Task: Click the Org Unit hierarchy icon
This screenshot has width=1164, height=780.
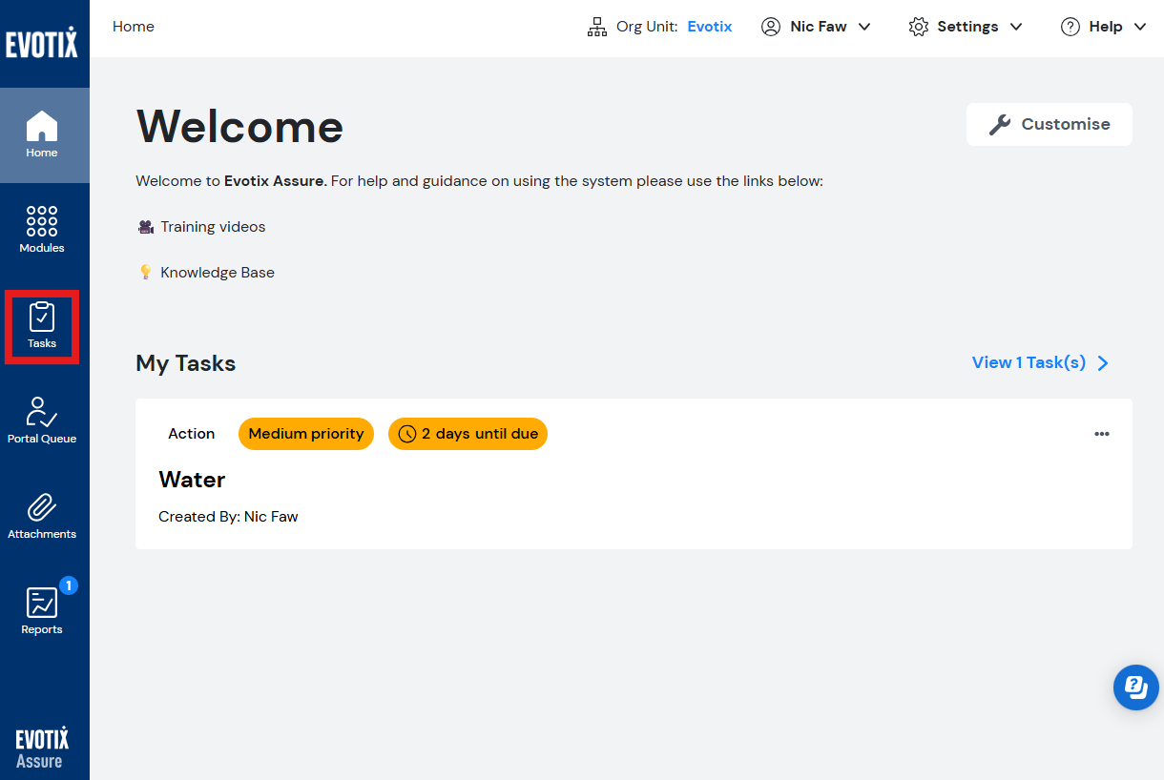Action: (597, 27)
